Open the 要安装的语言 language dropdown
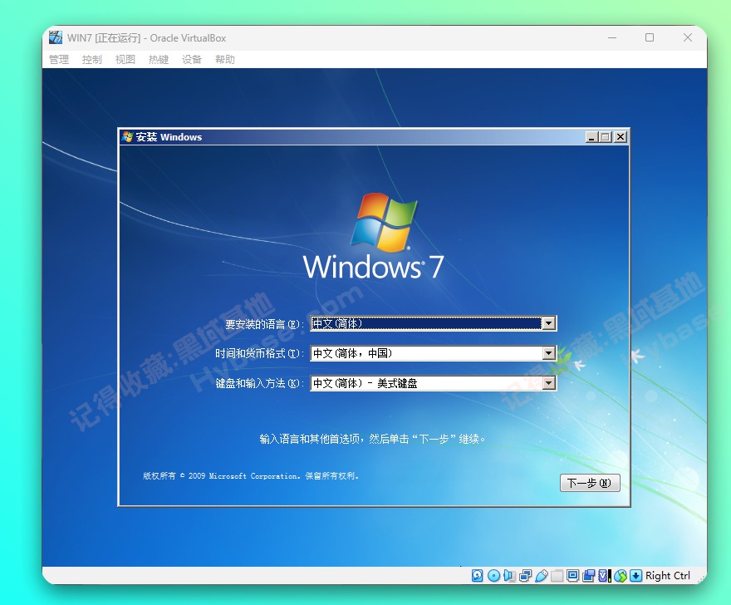Screen dimensions: 731x605 coord(547,323)
